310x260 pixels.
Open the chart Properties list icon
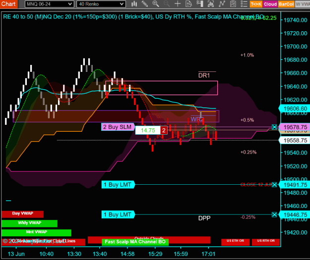point(244,4)
